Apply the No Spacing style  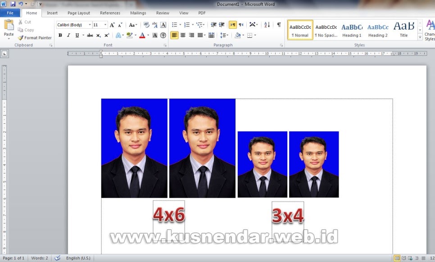coord(326,30)
